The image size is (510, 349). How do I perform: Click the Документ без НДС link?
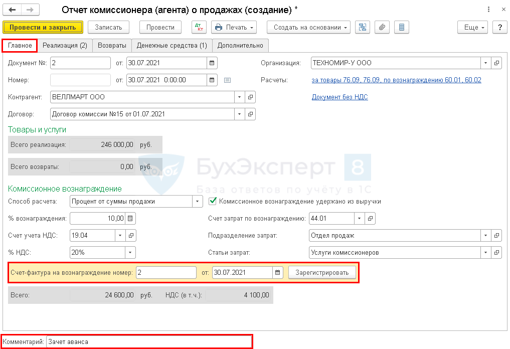point(339,97)
